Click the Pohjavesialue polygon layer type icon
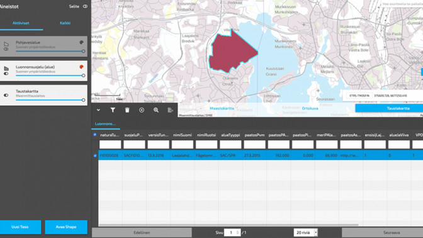 pyautogui.click(x=6, y=44)
